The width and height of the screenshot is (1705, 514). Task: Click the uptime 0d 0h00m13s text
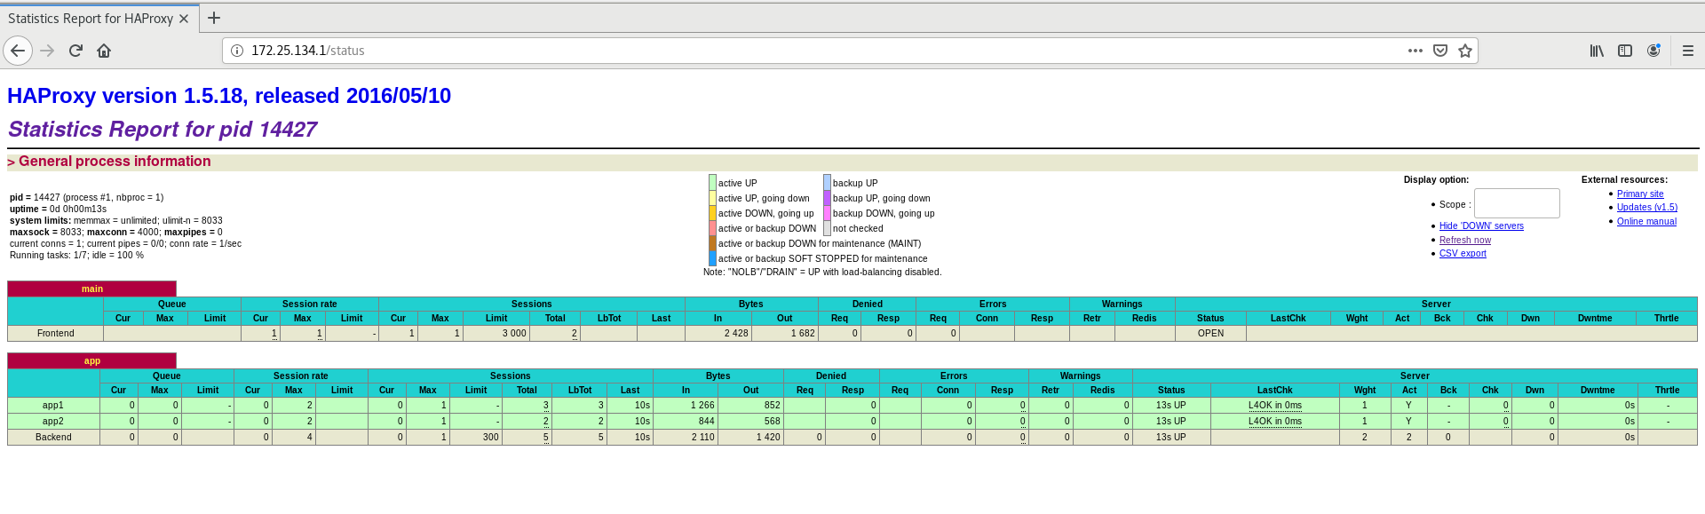59,209
